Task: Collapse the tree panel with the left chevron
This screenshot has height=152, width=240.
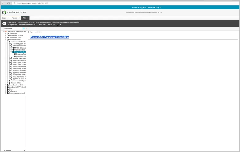Action: [2, 28]
